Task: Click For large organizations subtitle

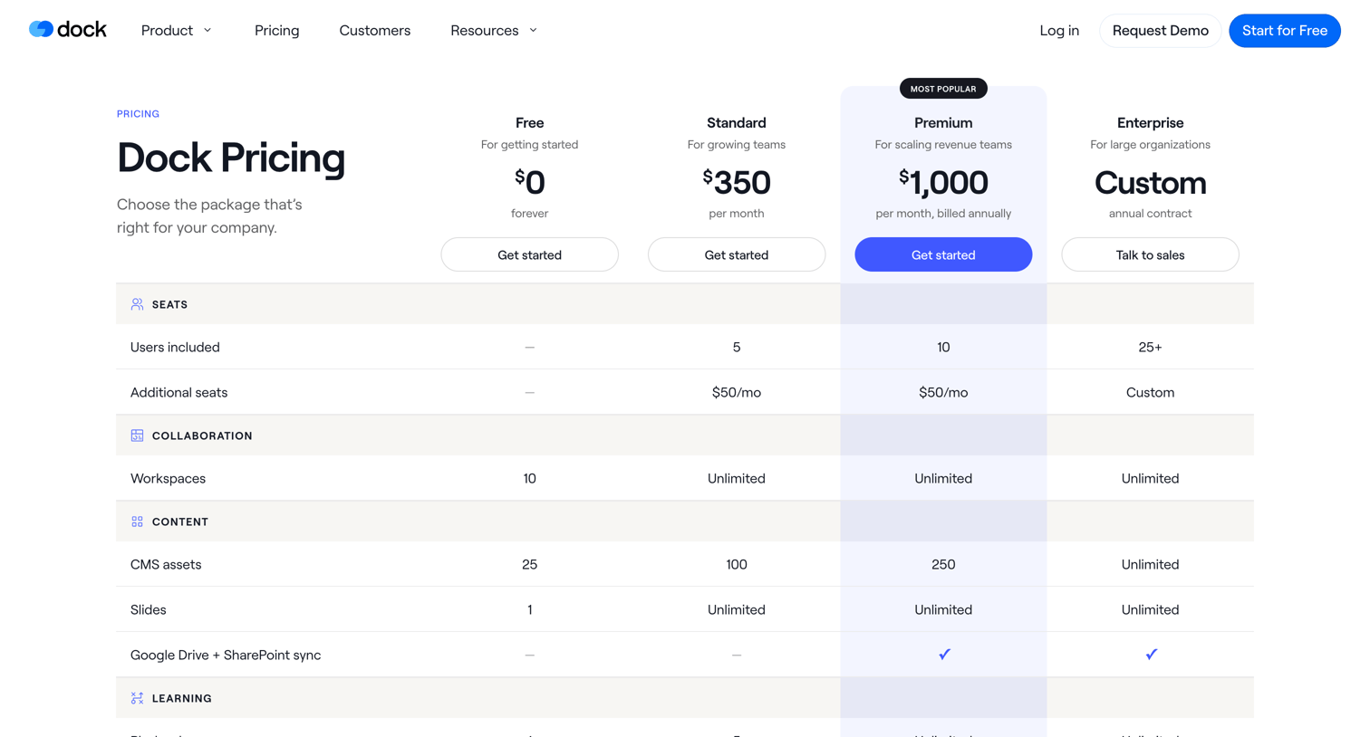Action: point(1150,145)
